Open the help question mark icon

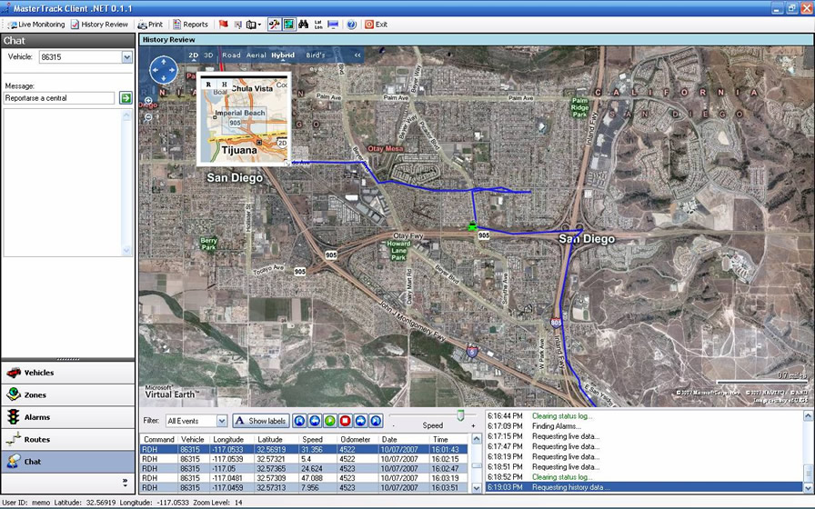[352, 25]
